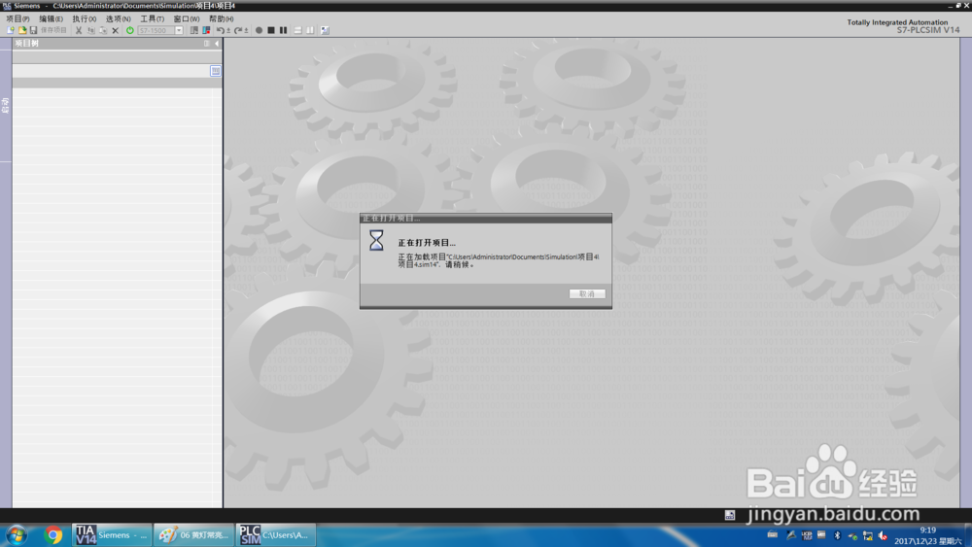This screenshot has width=972, height=547.
Task: Switch to PLCSIM C:\Users taskbar window
Action: pos(276,534)
